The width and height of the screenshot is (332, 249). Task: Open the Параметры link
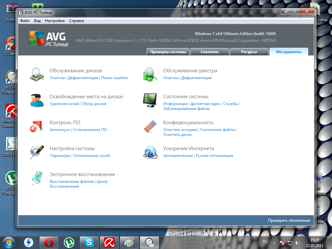pos(60,156)
